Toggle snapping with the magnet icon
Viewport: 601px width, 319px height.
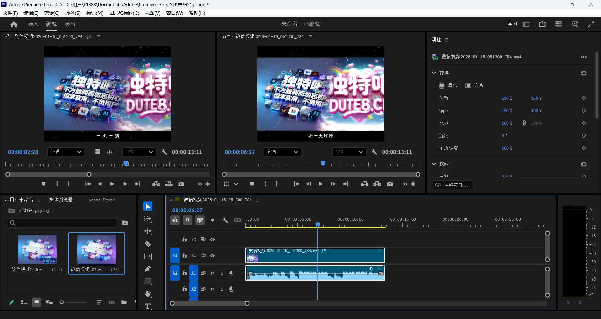pyautogui.click(x=187, y=220)
